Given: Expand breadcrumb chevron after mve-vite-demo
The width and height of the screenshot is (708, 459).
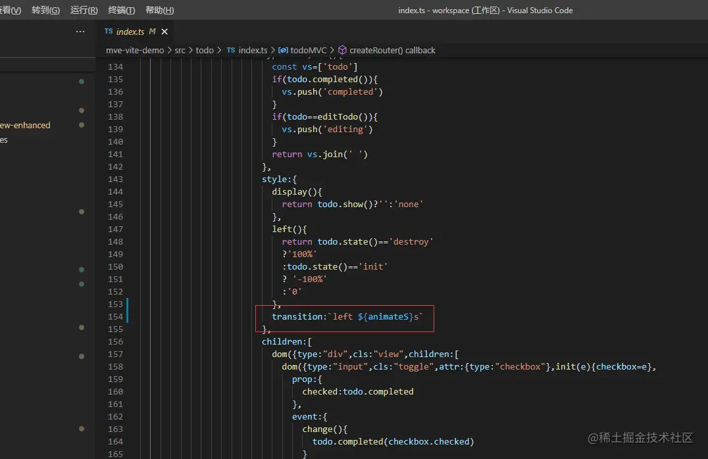Looking at the screenshot, I should tap(169, 50).
